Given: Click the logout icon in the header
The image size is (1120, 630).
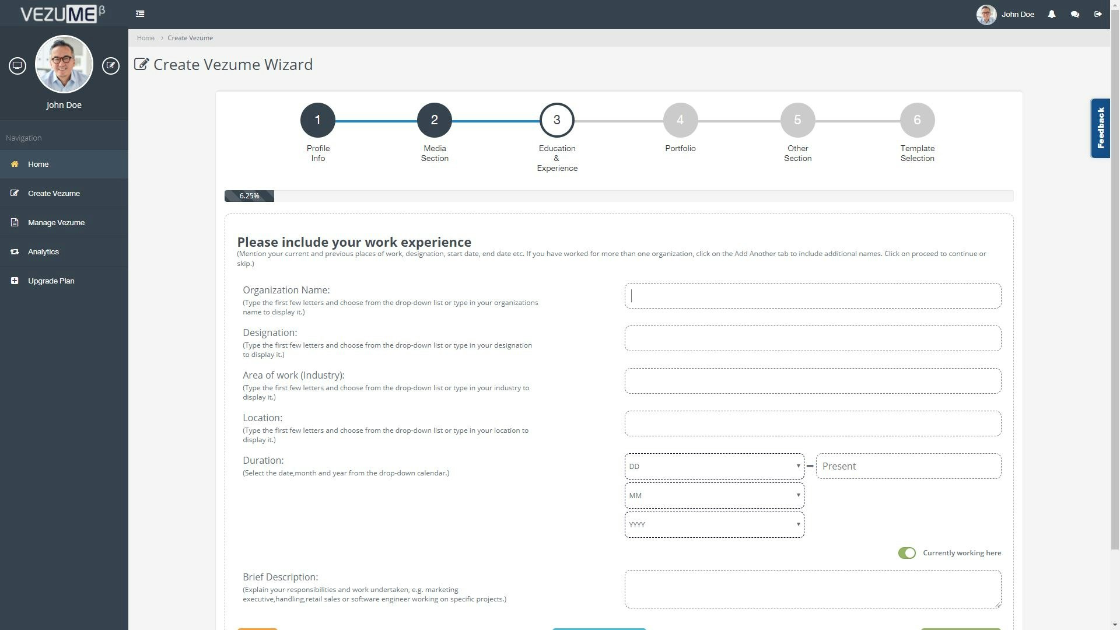Looking at the screenshot, I should [1098, 14].
